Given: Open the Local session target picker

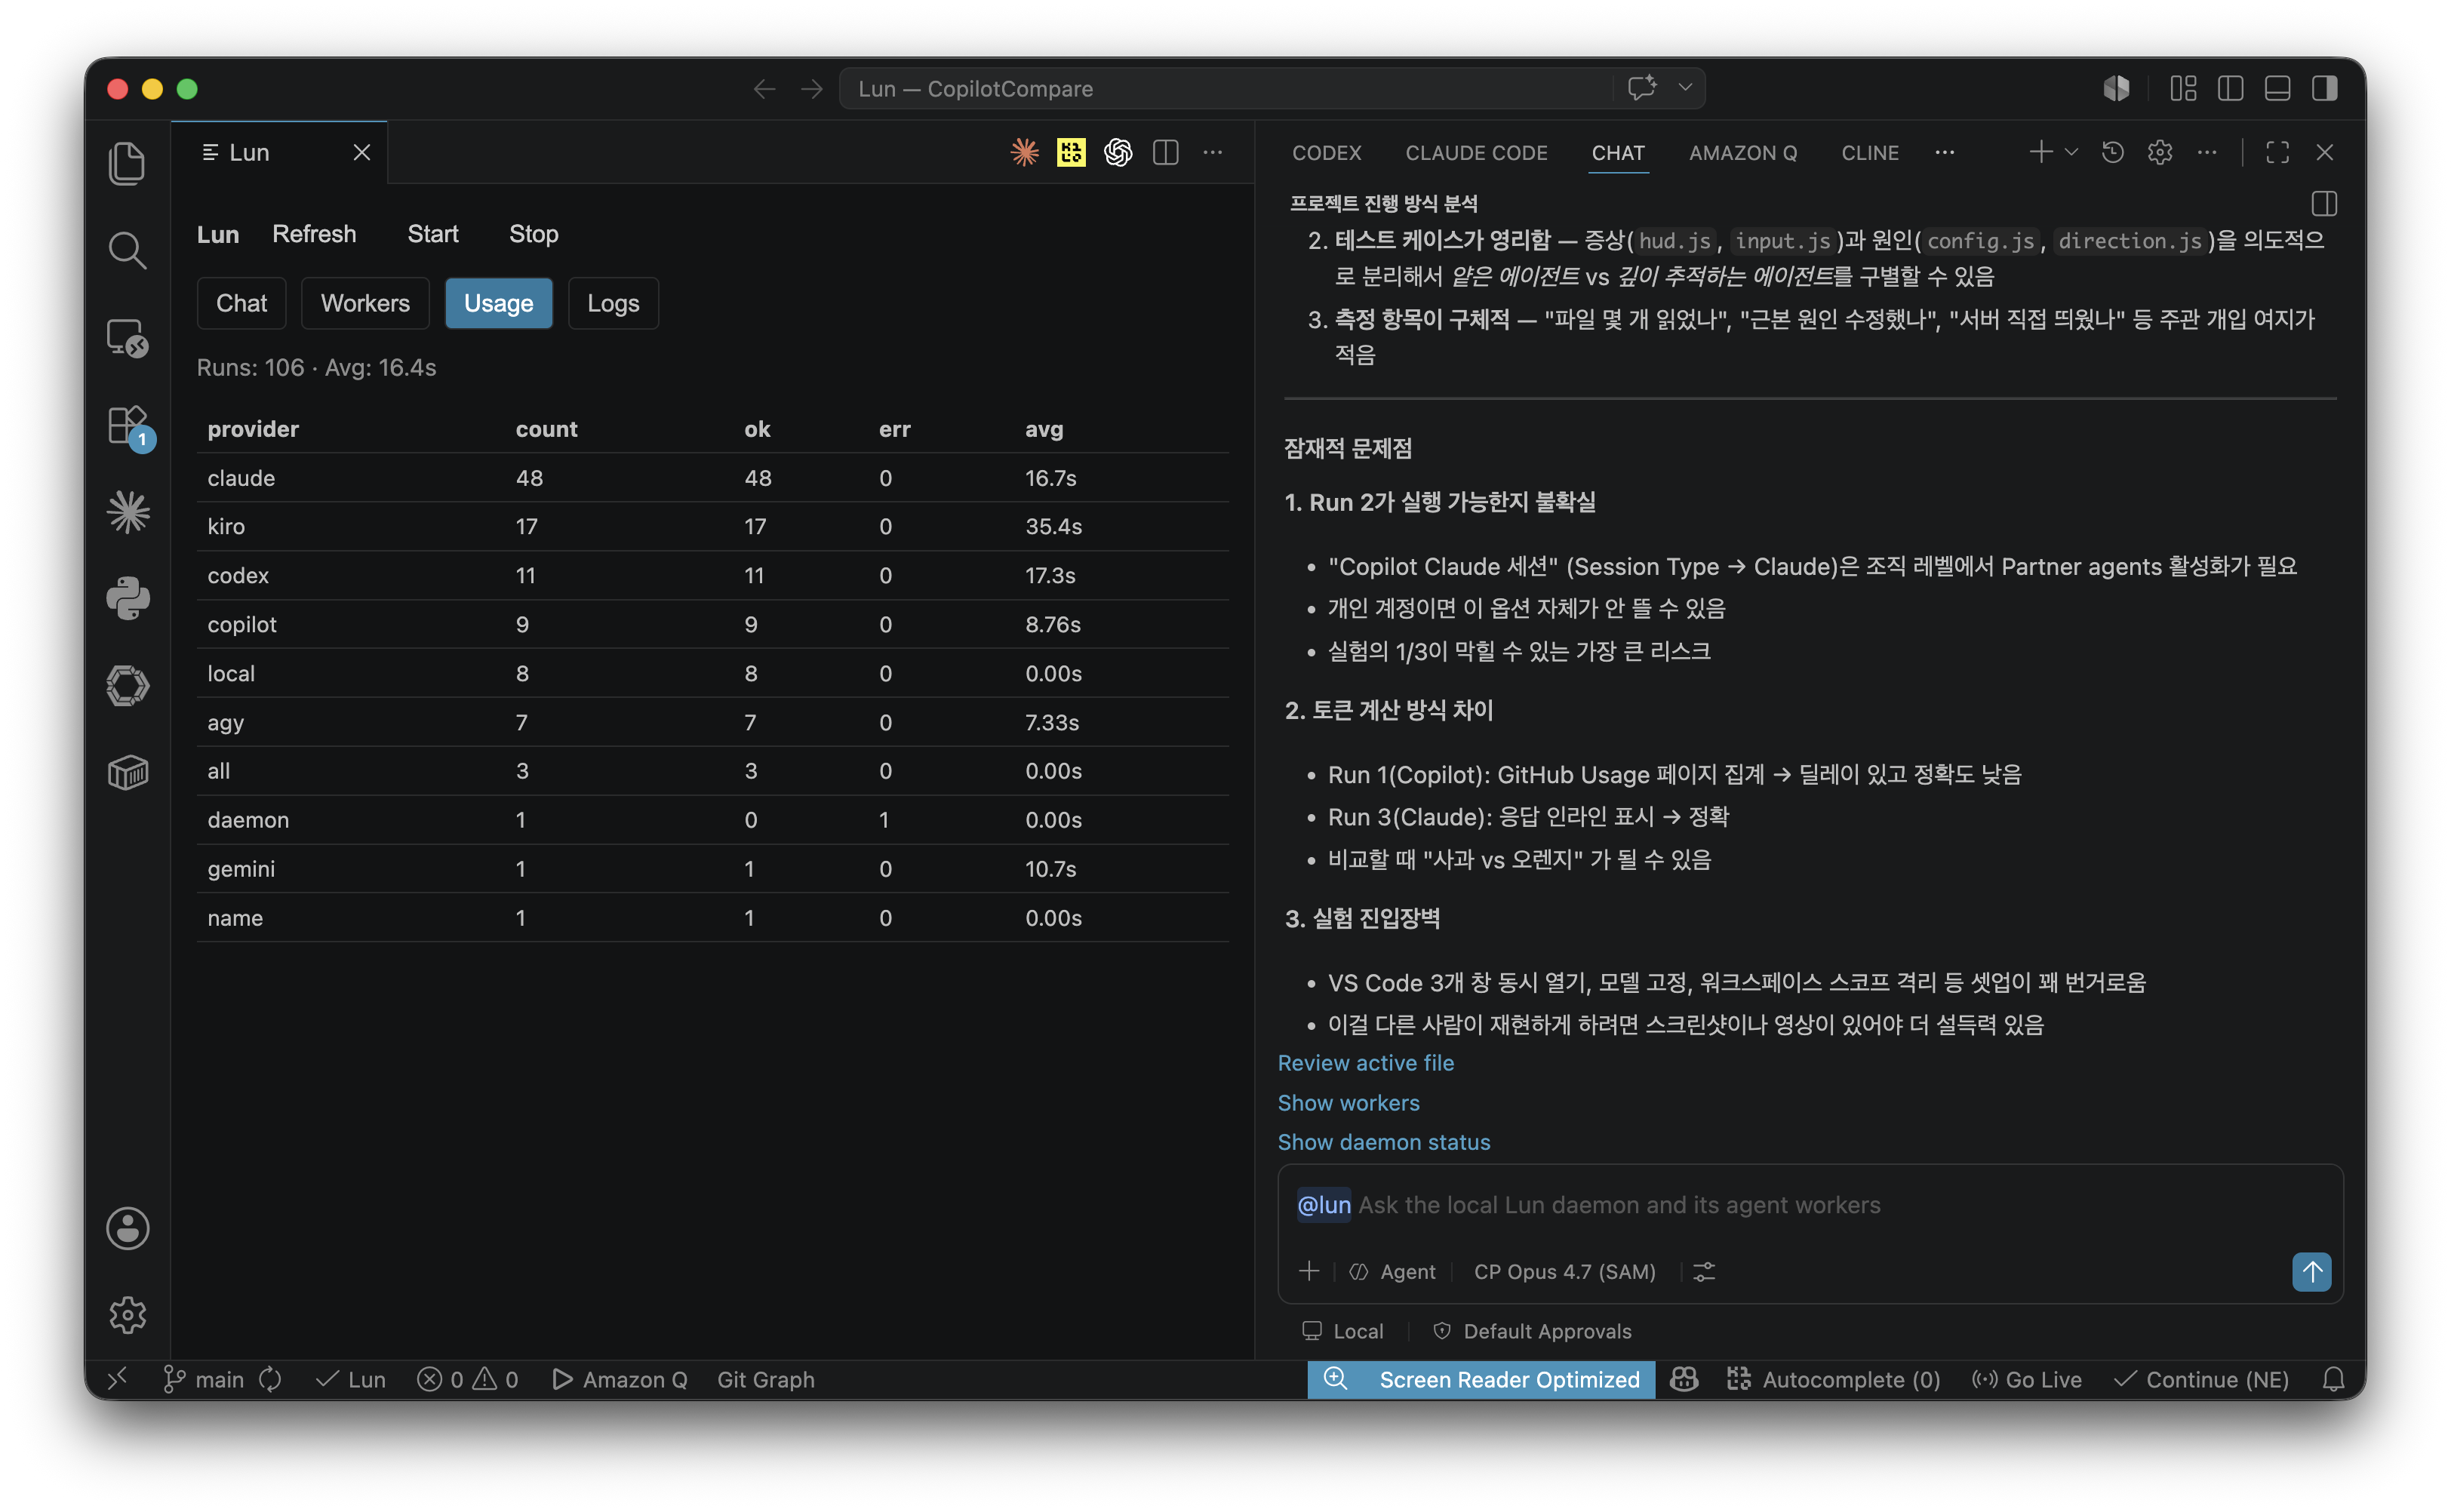Looking at the screenshot, I should pos(1342,1331).
